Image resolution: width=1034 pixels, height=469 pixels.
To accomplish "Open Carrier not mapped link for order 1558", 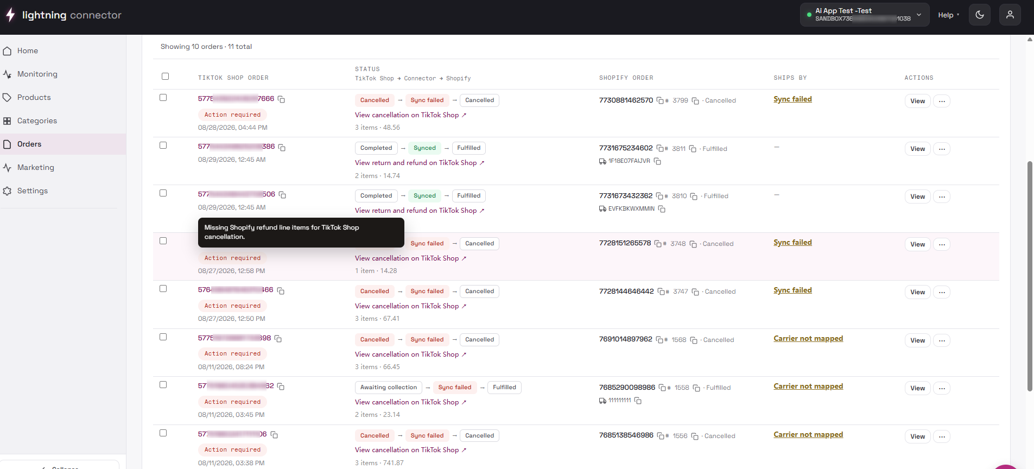I will click(x=808, y=386).
